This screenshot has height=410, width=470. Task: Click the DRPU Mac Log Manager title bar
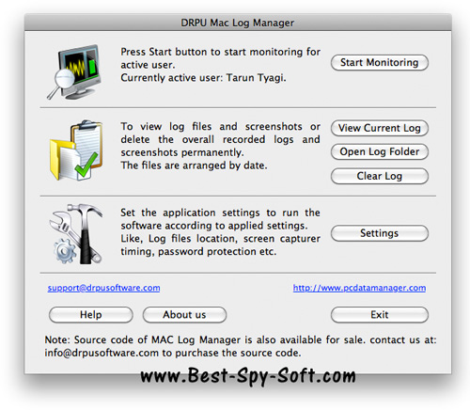tap(238, 23)
